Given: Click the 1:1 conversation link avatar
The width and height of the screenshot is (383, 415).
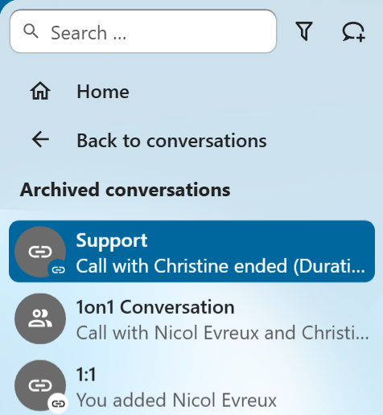Looking at the screenshot, I should point(40,385).
